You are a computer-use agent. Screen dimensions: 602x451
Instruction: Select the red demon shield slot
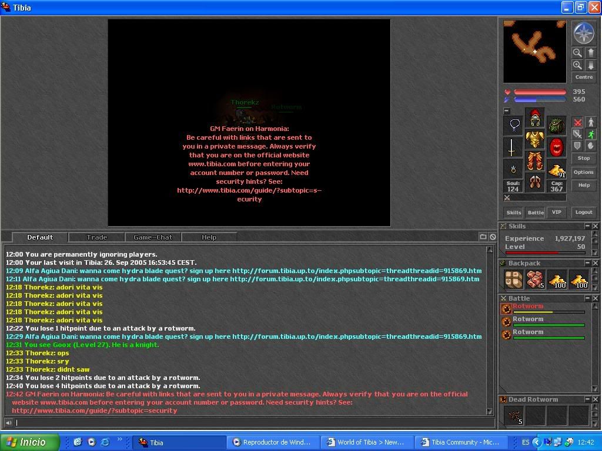[556, 147]
